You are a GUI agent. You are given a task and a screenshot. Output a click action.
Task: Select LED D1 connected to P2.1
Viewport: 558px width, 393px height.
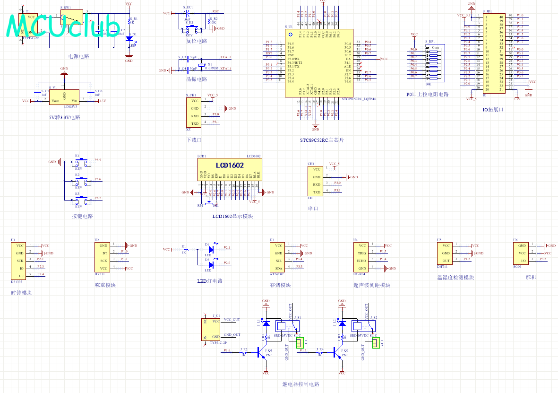coord(211,249)
